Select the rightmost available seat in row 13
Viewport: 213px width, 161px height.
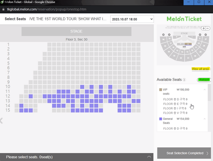[138, 101]
